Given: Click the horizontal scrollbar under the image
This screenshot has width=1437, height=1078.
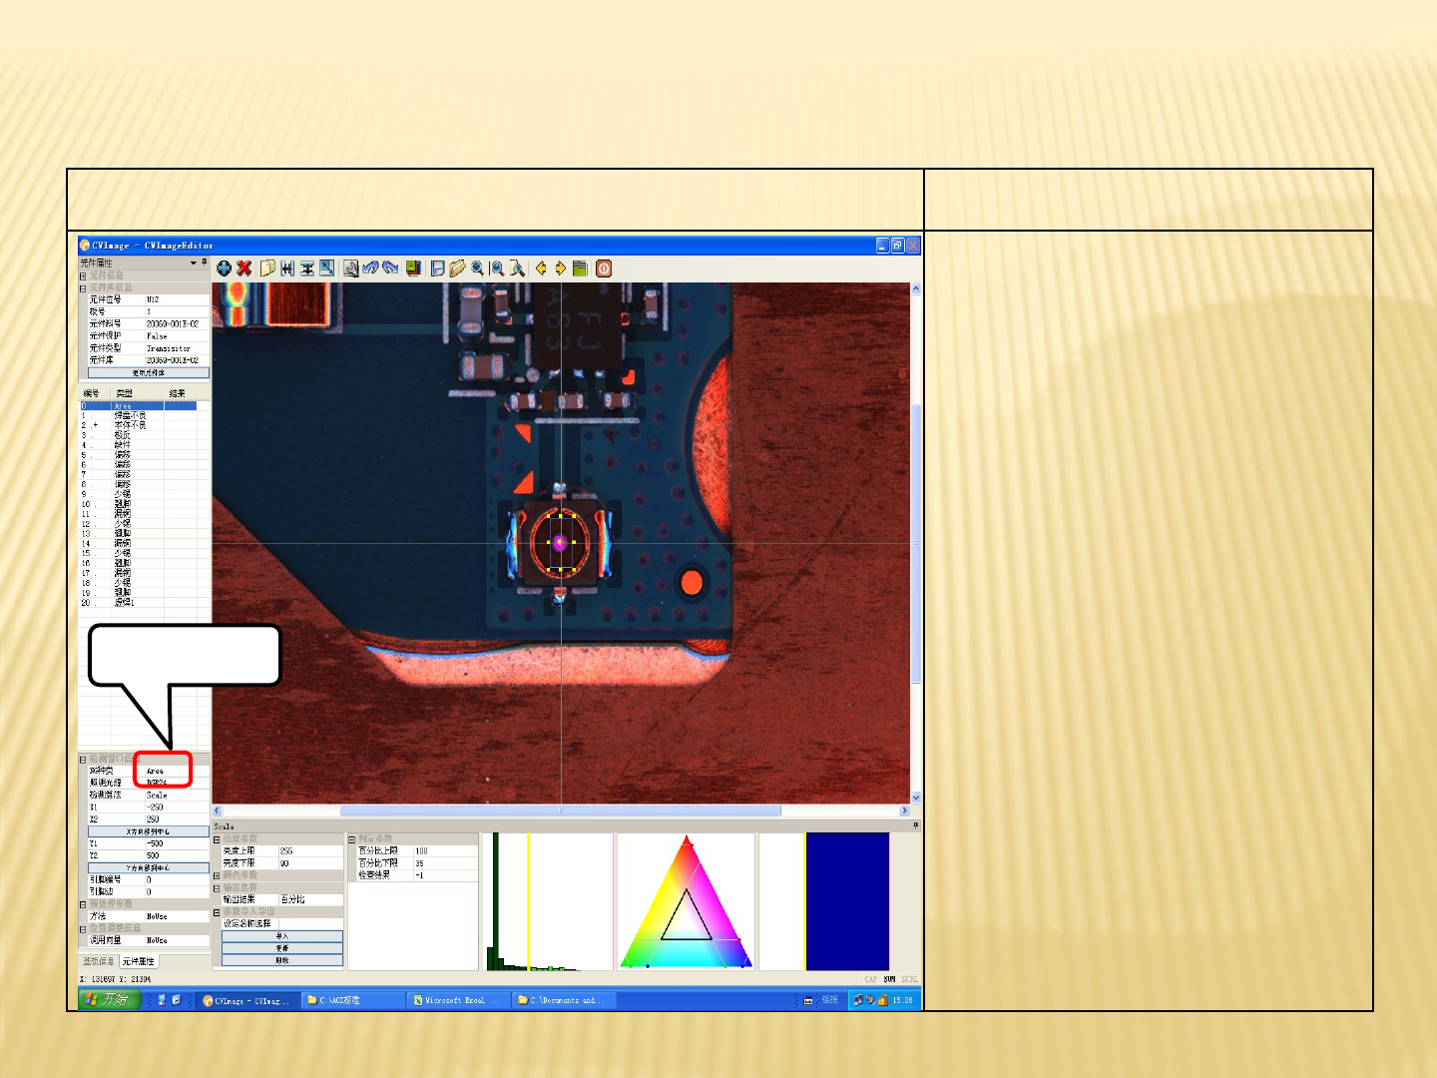Looking at the screenshot, I should 561,810.
